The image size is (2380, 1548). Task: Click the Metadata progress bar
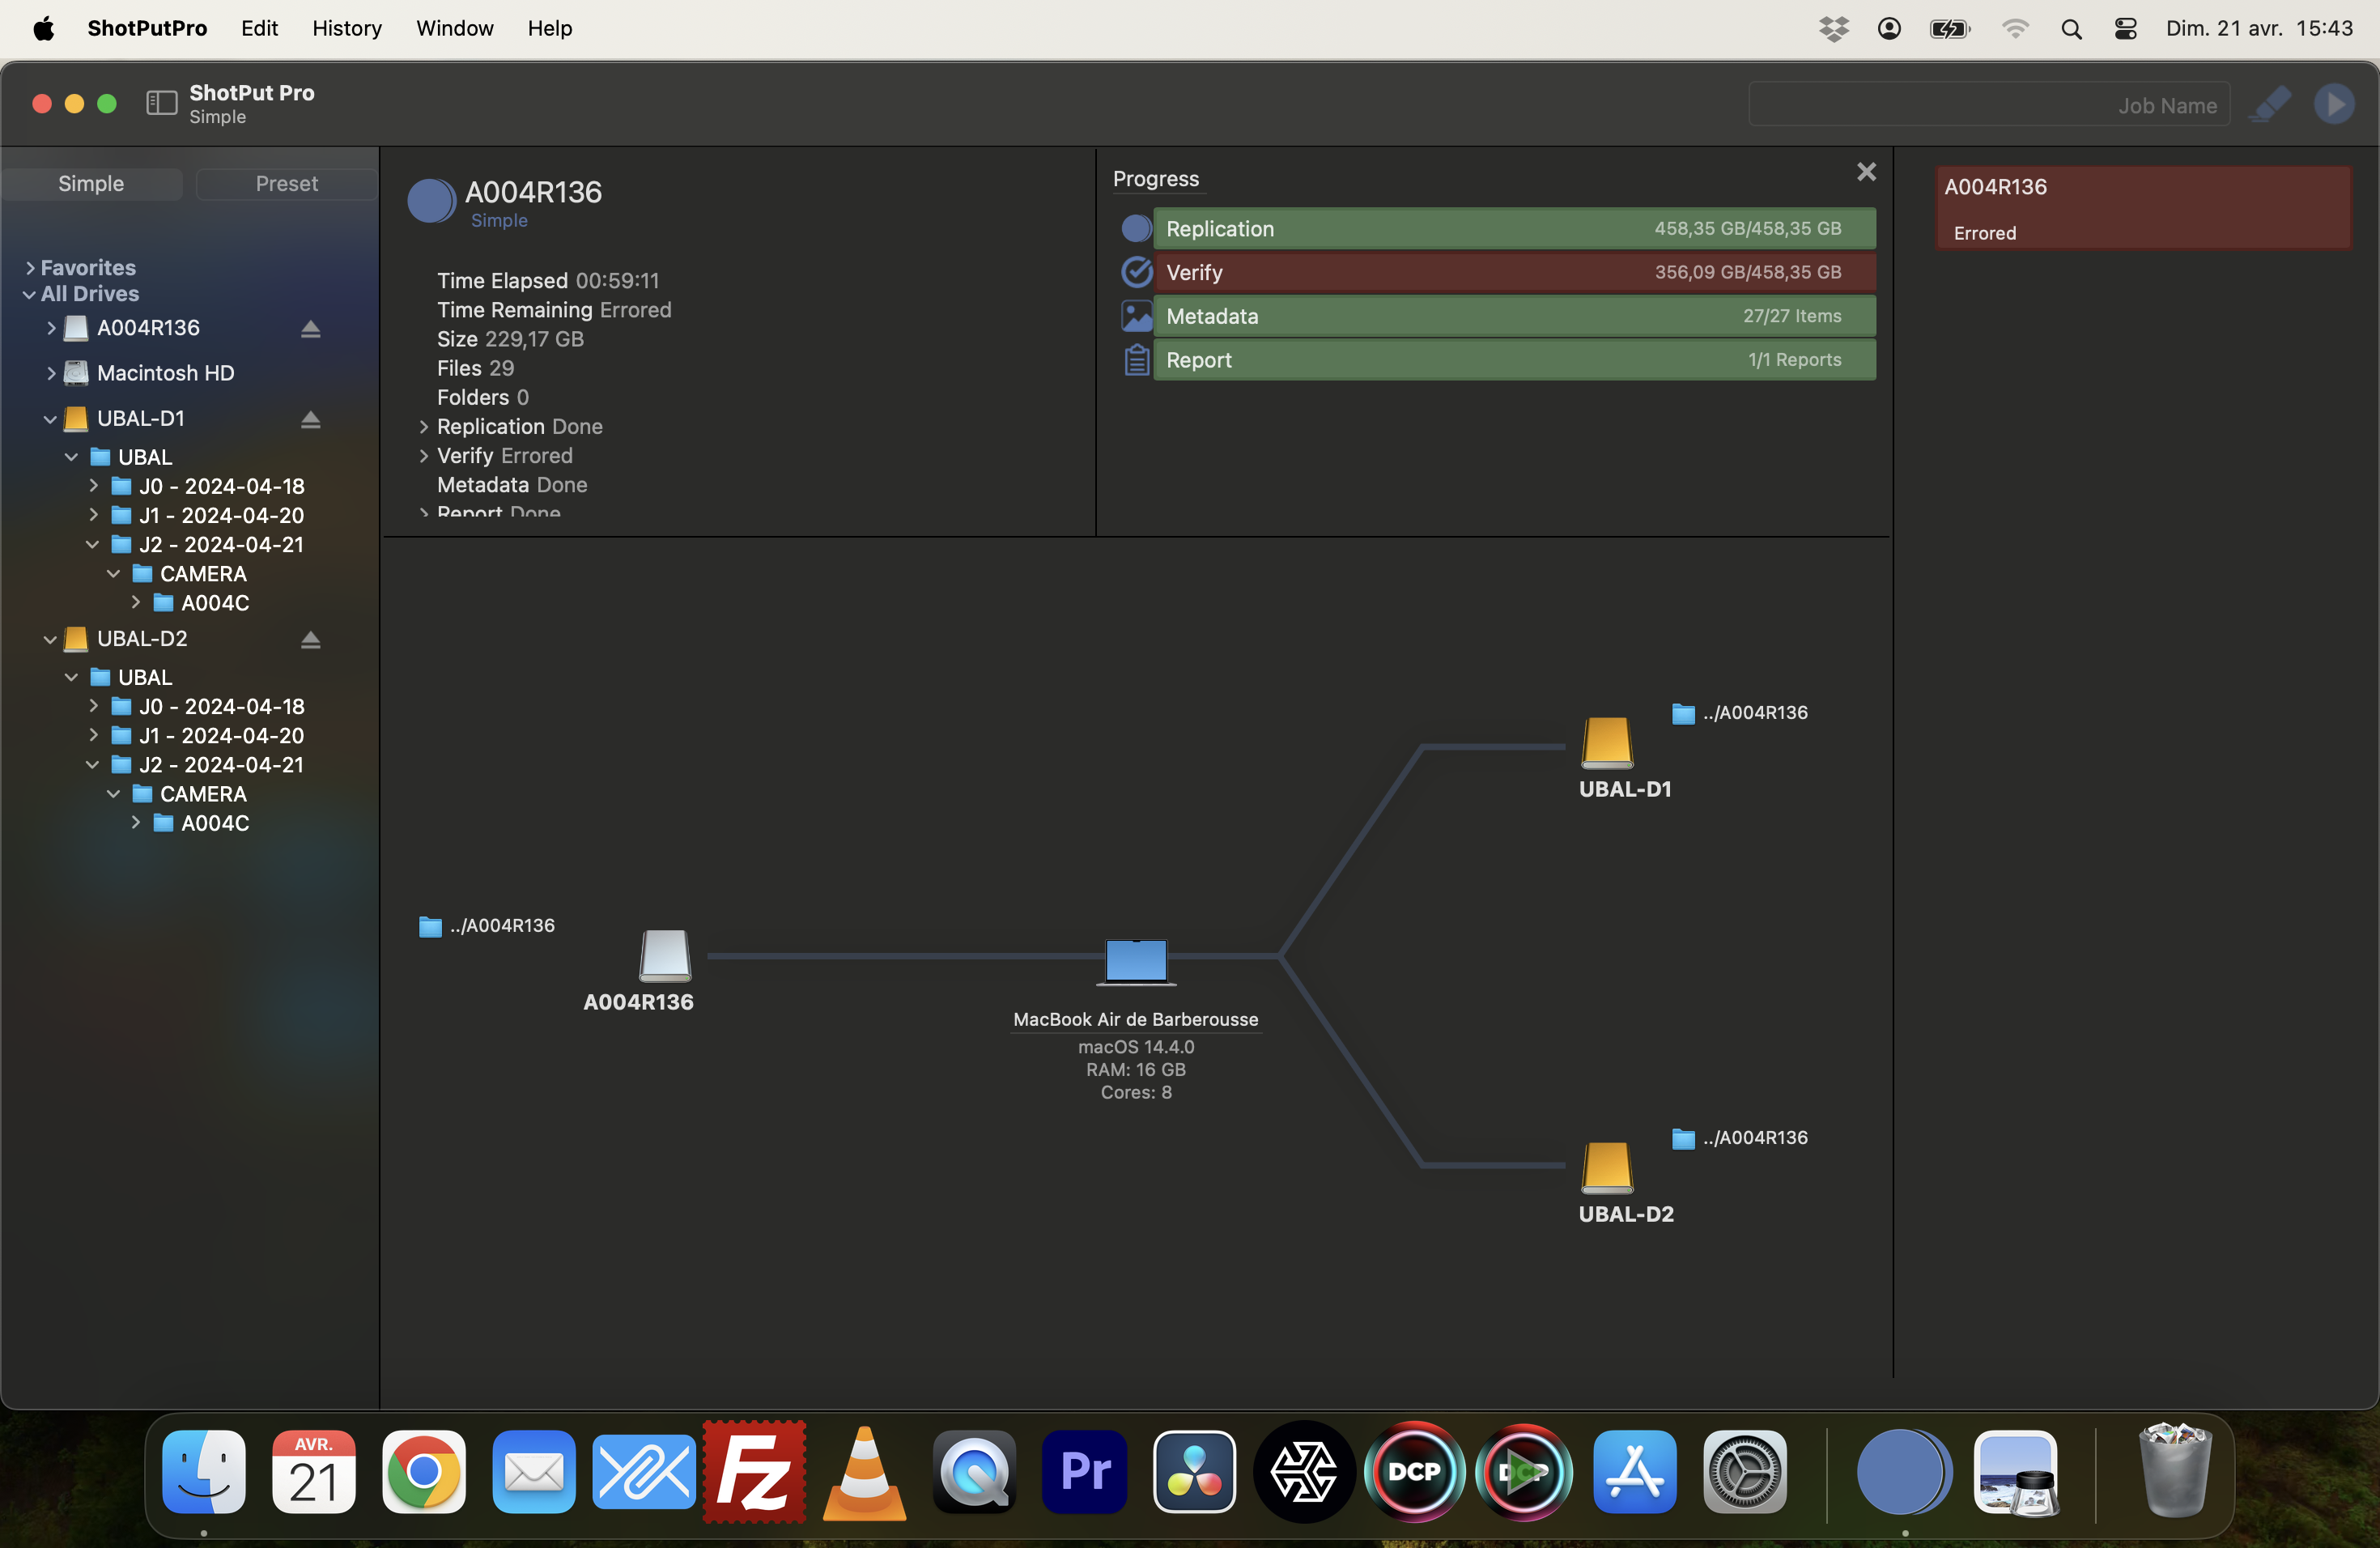click(x=1514, y=316)
